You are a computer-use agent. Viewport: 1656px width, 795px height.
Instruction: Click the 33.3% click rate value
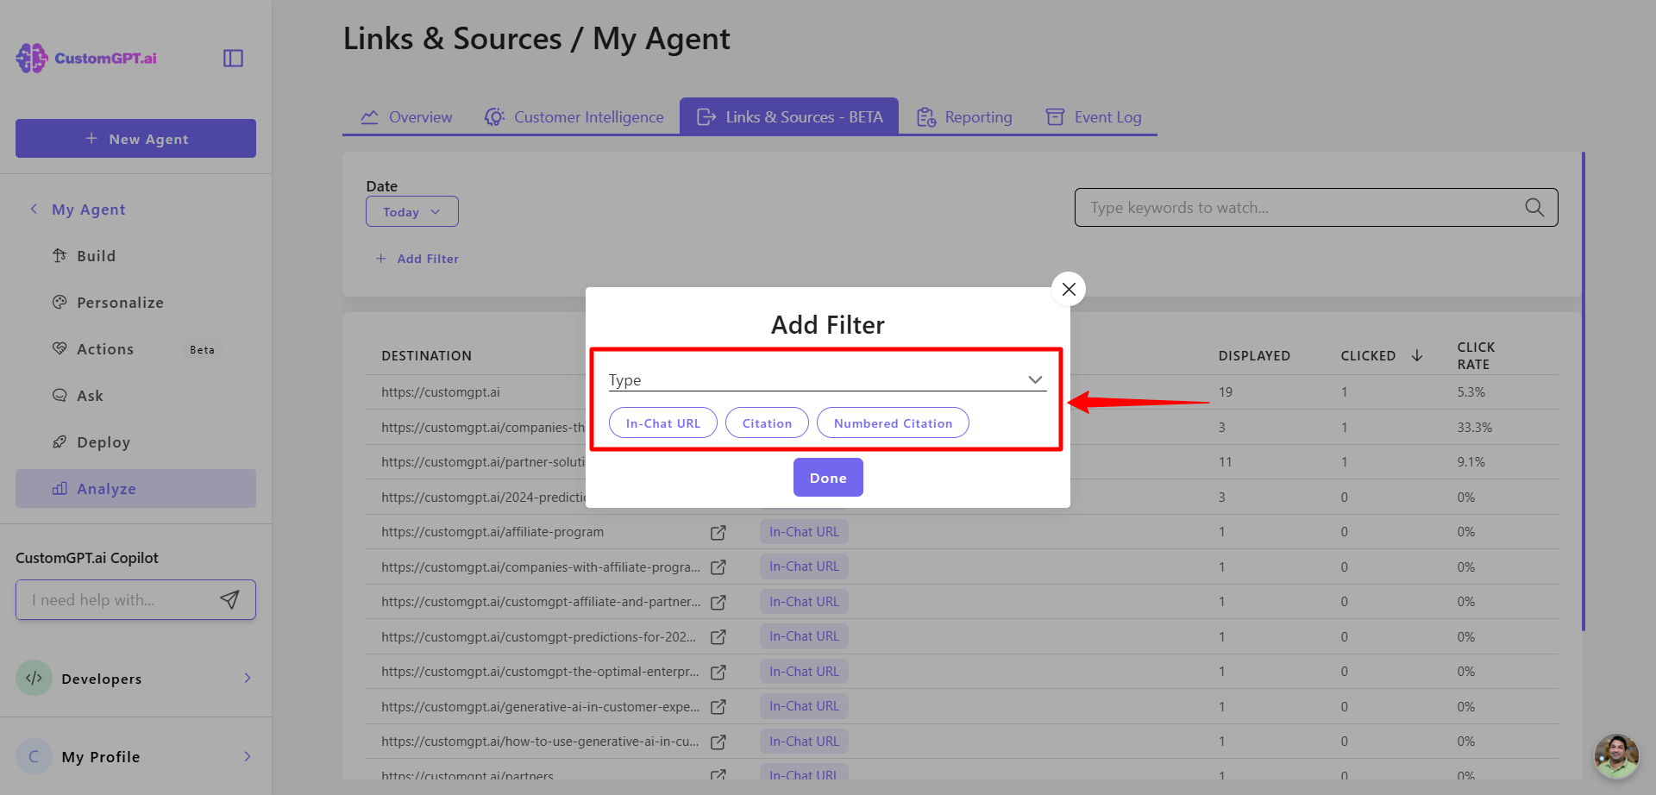[x=1475, y=427]
